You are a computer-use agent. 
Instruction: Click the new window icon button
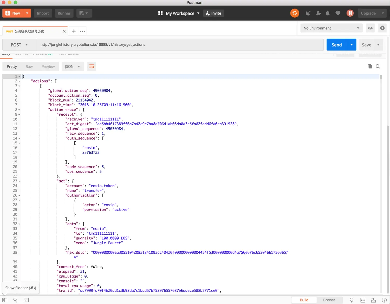[84, 13]
